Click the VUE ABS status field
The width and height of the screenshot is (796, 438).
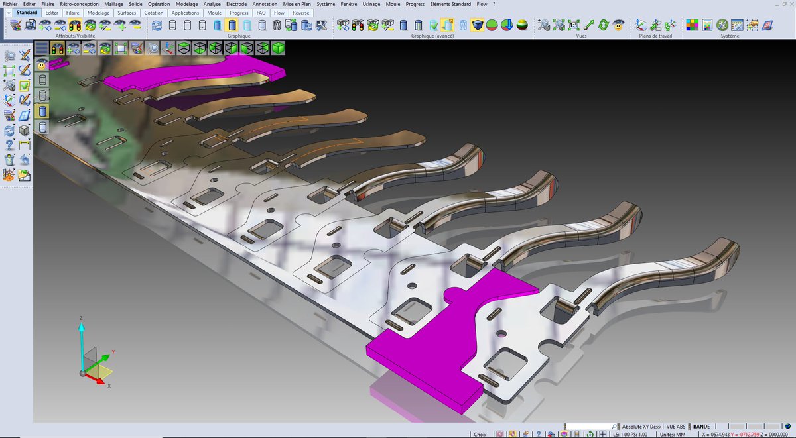pyautogui.click(x=676, y=426)
